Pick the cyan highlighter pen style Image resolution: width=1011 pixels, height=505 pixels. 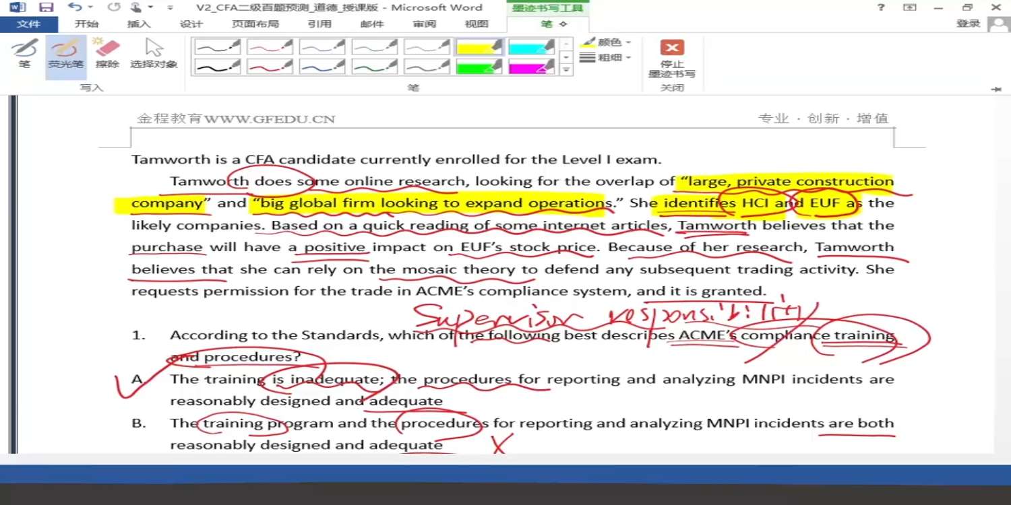532,46
